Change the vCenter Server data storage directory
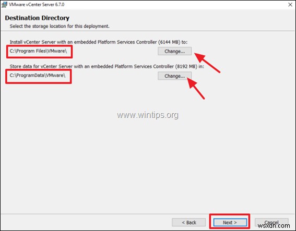This screenshot has width=296, height=231. 174,76
